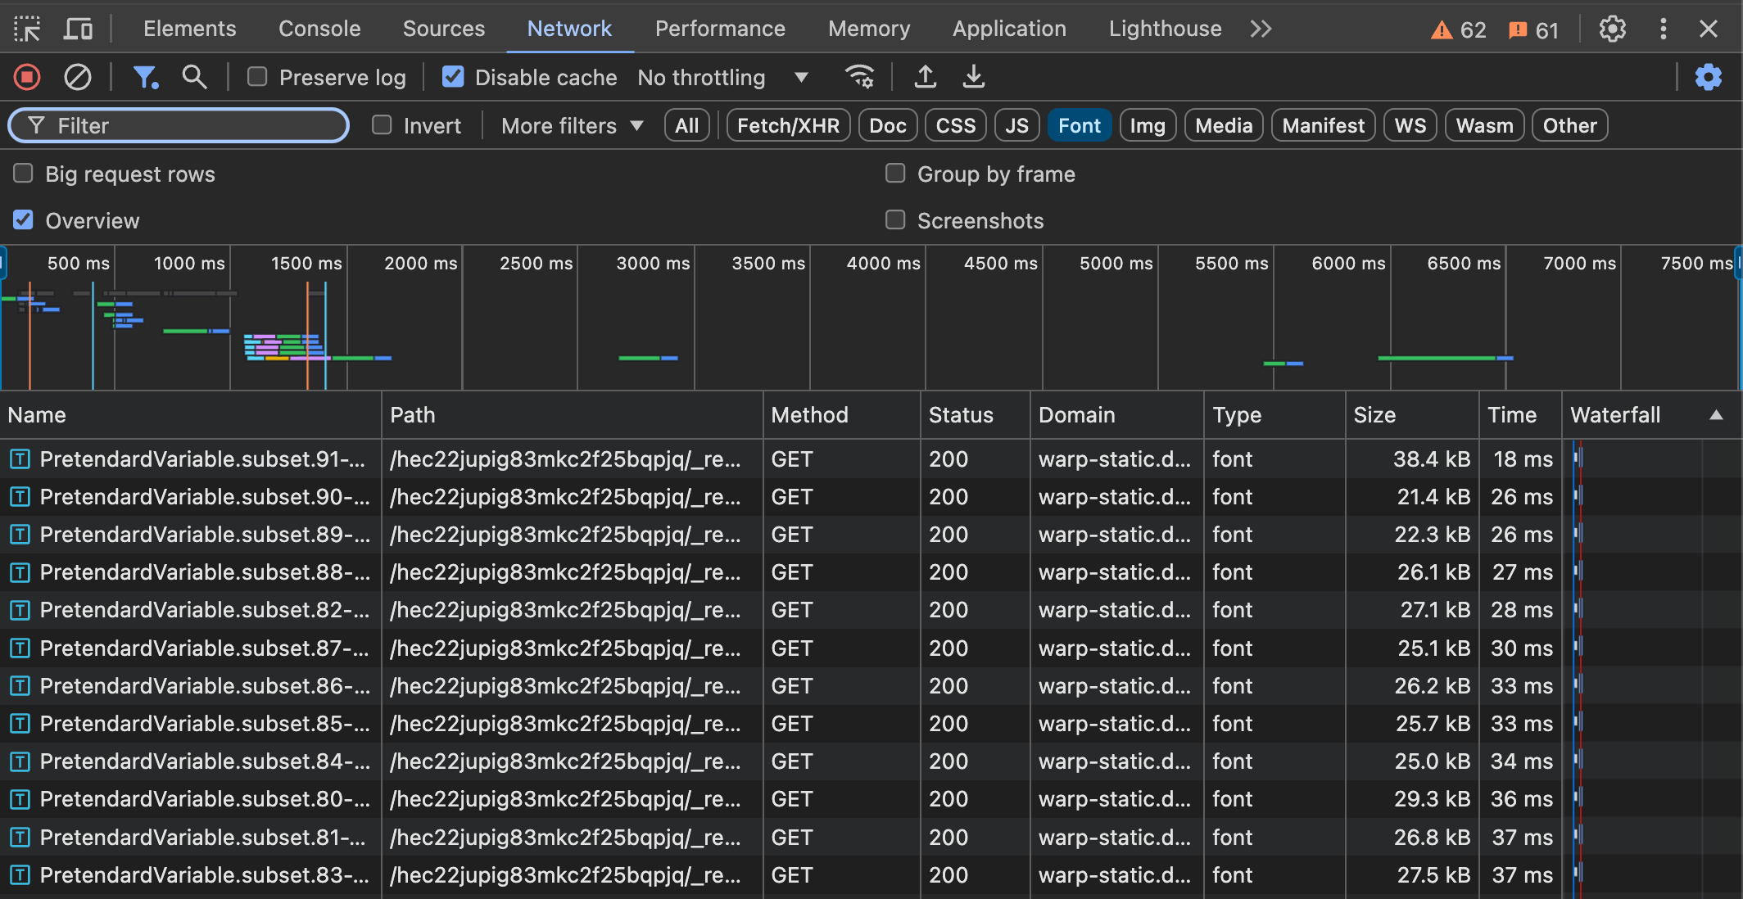Open the DevTools three-dot menu
Screen dimensions: 1743x899
1663,29
